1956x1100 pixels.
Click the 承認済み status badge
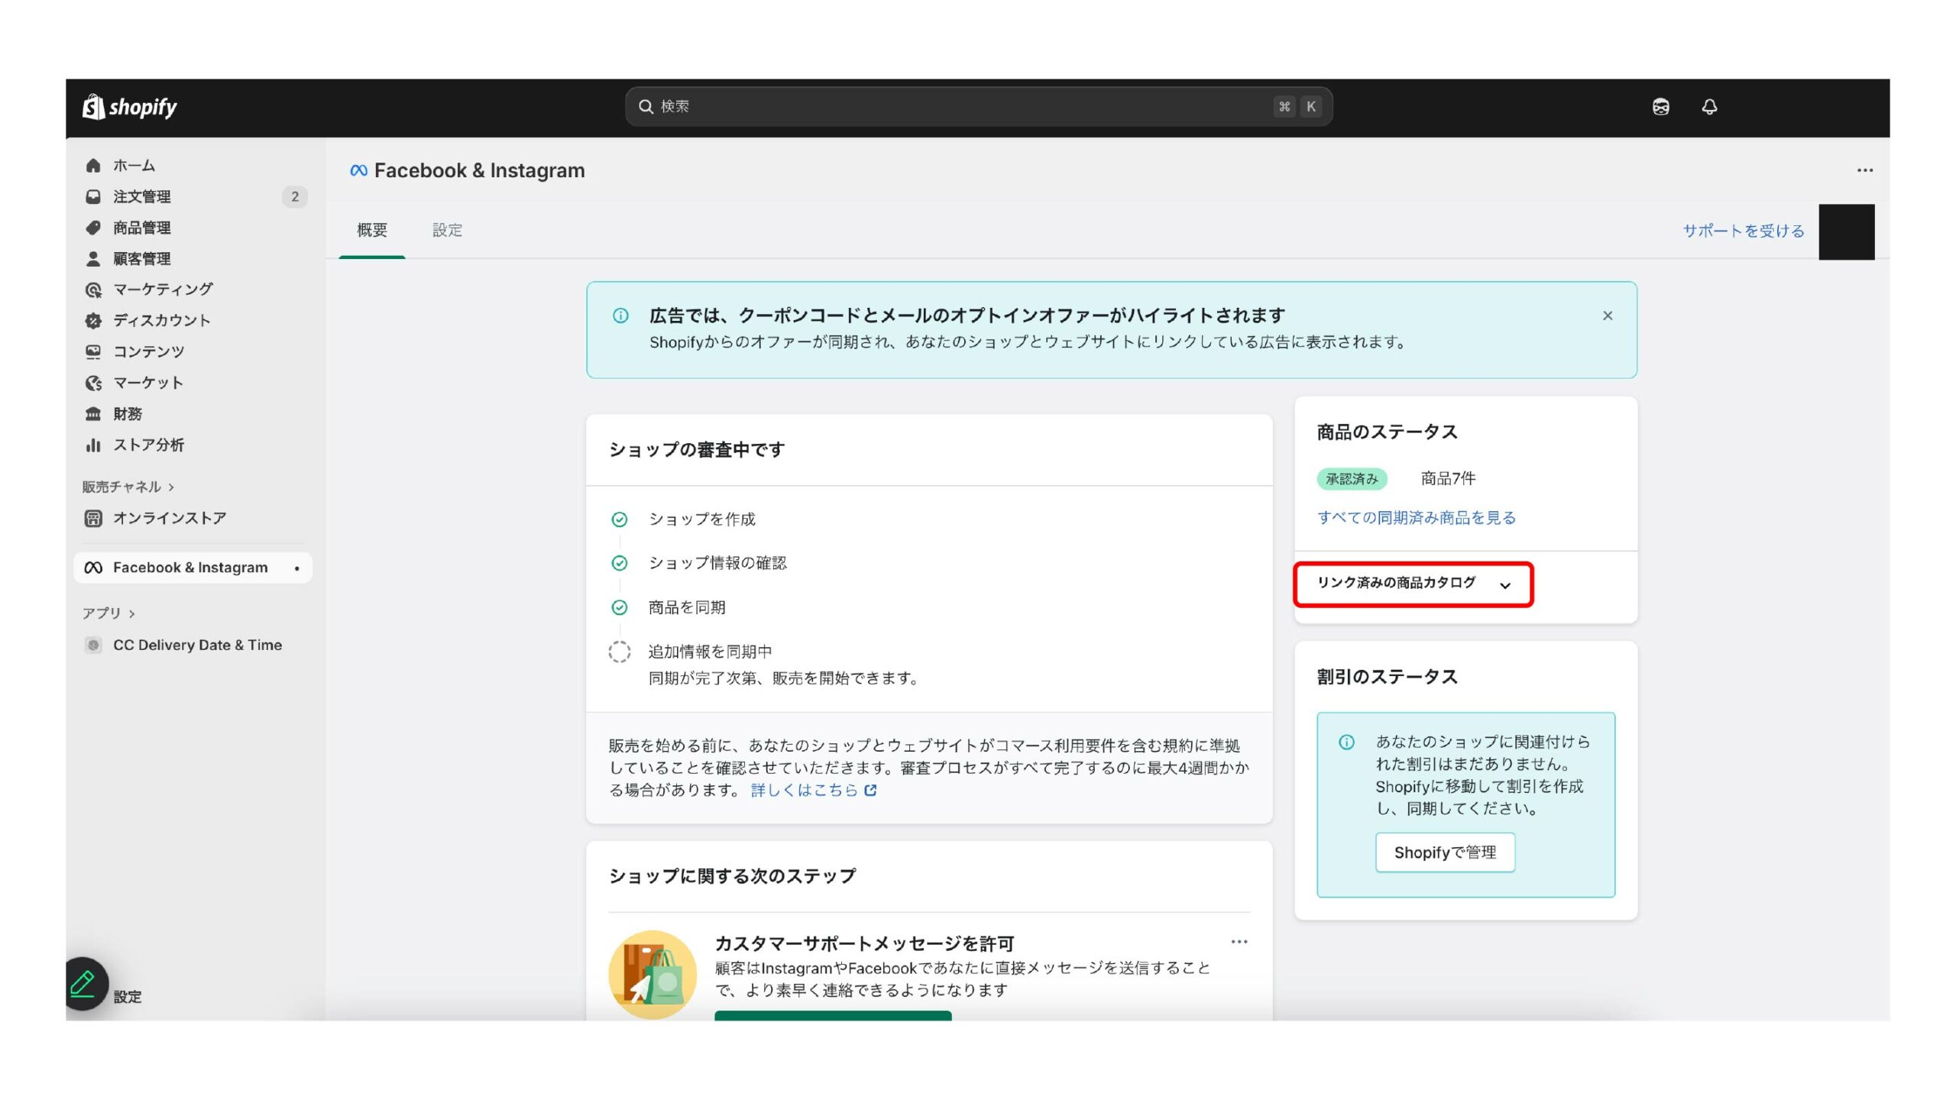(x=1352, y=479)
